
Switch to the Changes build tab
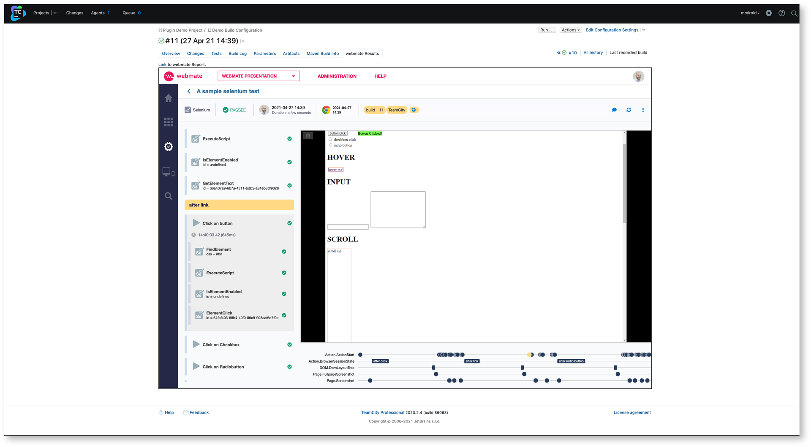pos(196,54)
